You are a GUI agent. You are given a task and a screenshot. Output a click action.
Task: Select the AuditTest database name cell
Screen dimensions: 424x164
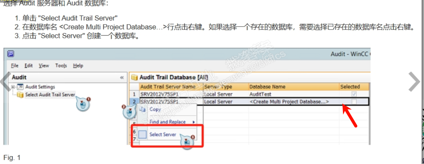tap(294, 94)
